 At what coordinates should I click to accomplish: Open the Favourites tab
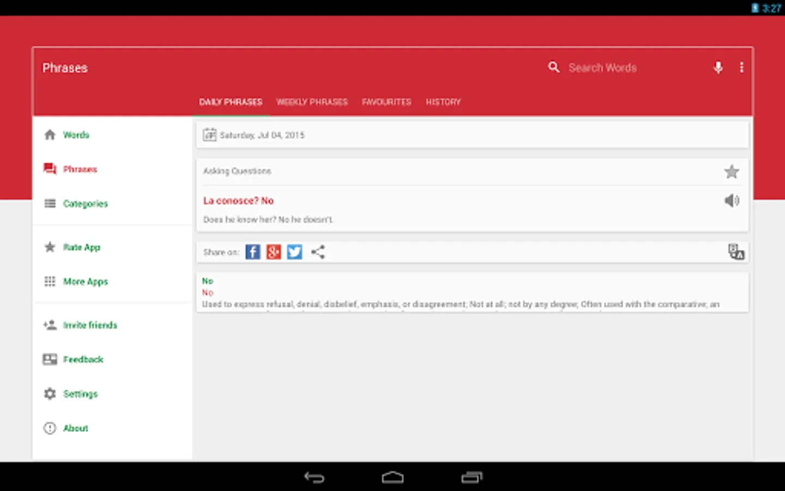(387, 102)
